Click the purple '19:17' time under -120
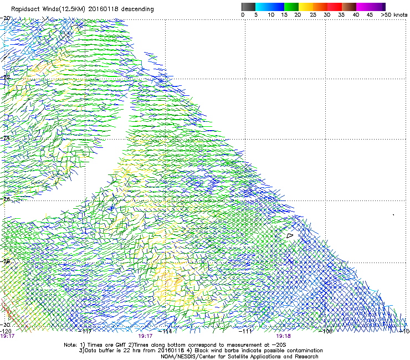Image resolution: width=410 pixels, height=360 pixels. (x=7, y=336)
